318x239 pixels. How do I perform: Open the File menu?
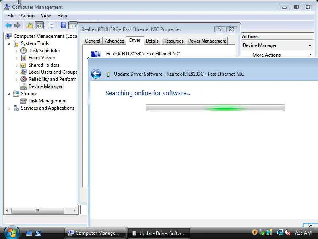(11, 16)
